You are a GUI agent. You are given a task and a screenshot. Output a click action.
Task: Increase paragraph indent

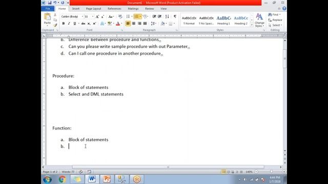[x=159, y=16]
